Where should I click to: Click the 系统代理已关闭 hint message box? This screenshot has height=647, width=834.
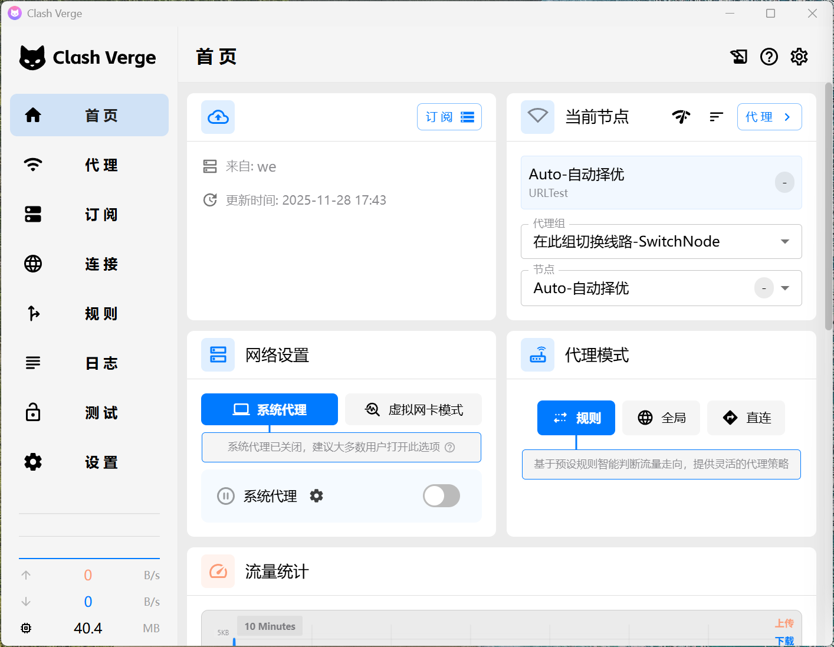(342, 447)
